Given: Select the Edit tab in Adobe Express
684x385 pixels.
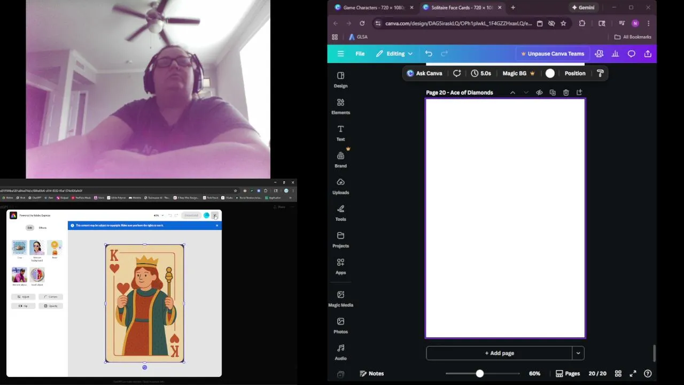Looking at the screenshot, I should tap(30, 228).
